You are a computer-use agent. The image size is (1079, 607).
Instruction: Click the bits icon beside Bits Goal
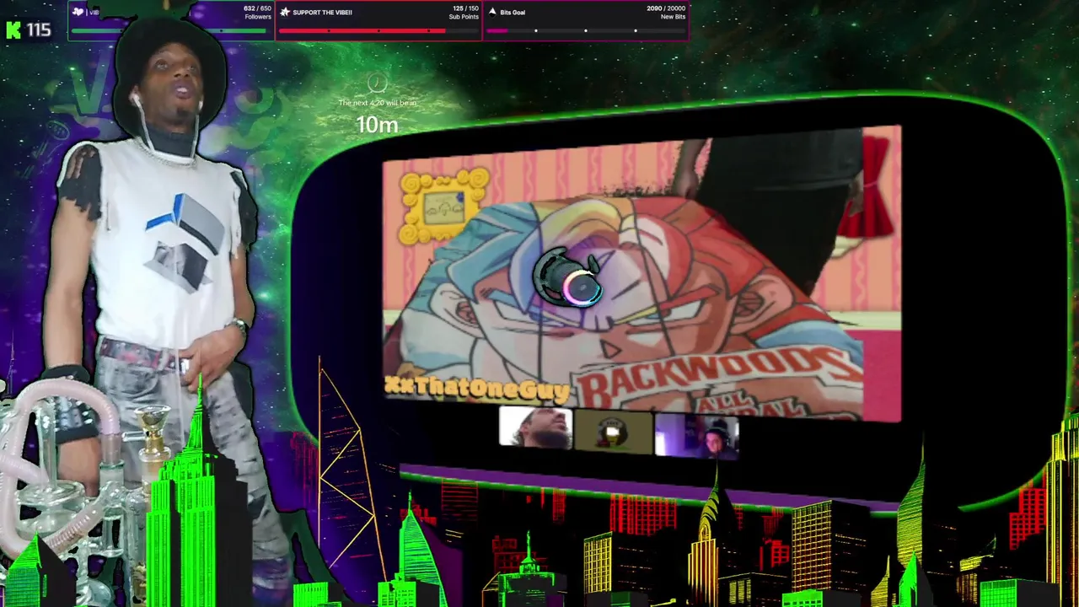pyautogui.click(x=492, y=12)
